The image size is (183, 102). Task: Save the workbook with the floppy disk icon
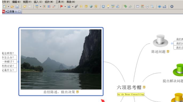17,6
